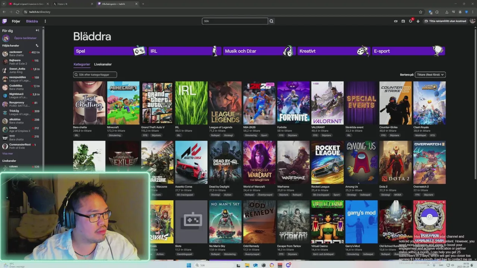Screen dimensions: 477x268
Task: Click the Get Bits diamond icon
Action: tap(418, 21)
